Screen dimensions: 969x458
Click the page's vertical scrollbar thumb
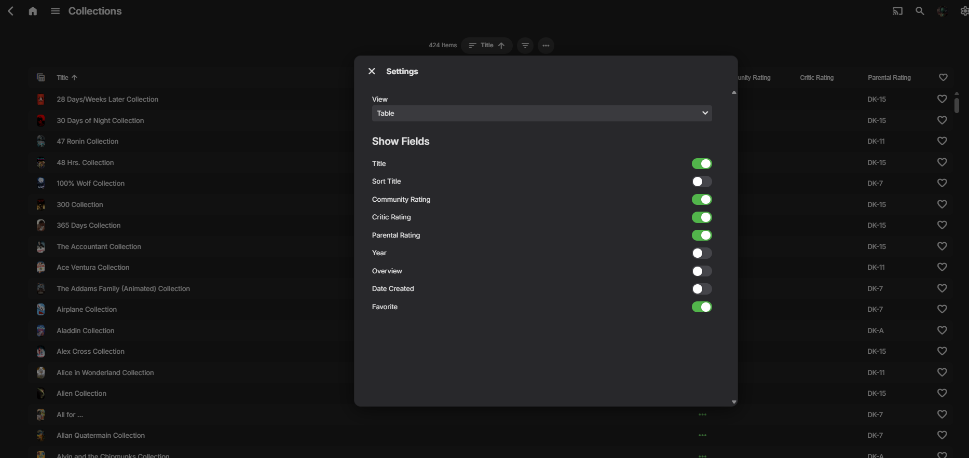point(956,104)
